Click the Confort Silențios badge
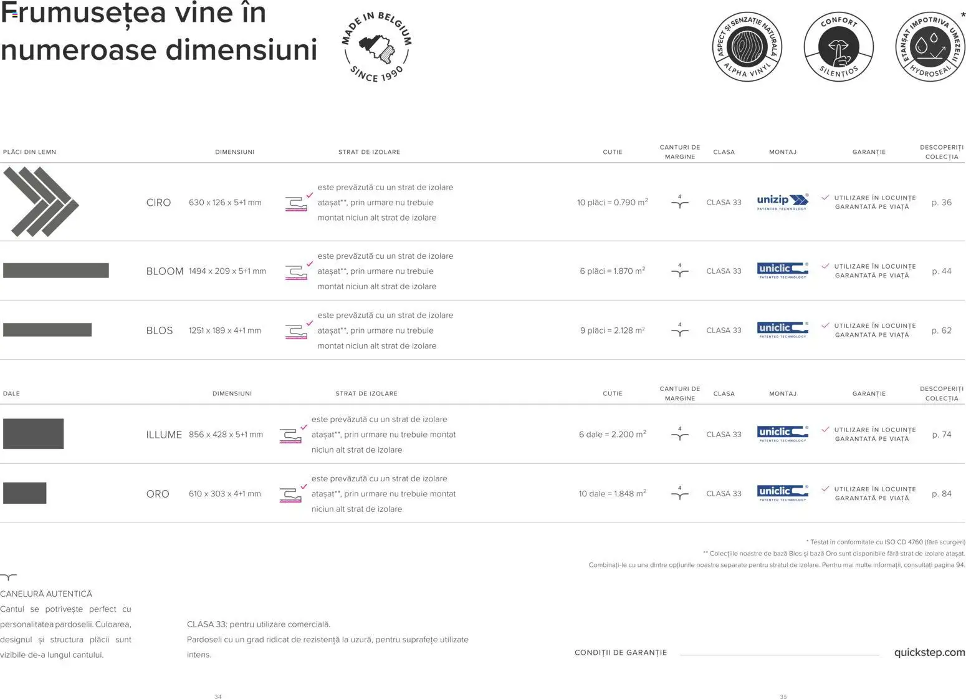Image resolution: width=966 pixels, height=699 pixels. pyautogui.click(x=838, y=47)
